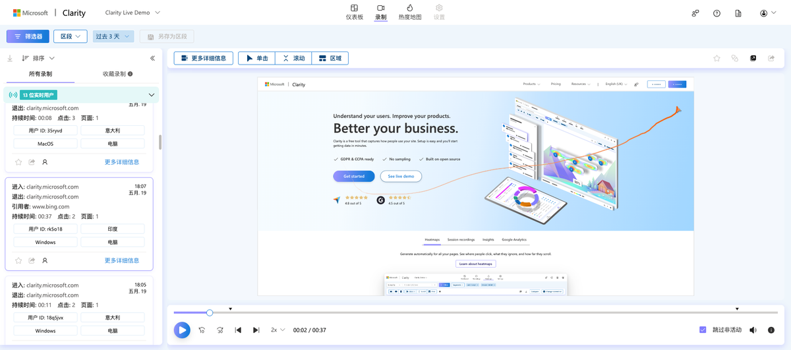Click the user icon in the 35ryvd card
The image size is (791, 350).
[45, 161]
